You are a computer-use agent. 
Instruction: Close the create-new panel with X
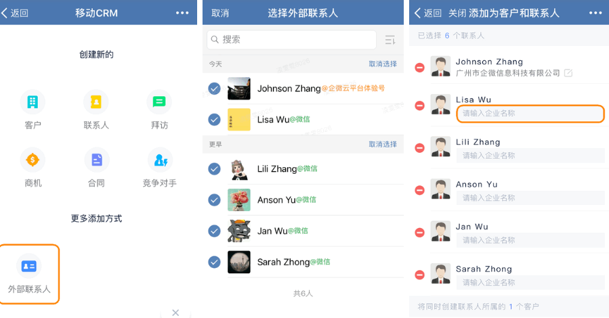pyautogui.click(x=175, y=313)
